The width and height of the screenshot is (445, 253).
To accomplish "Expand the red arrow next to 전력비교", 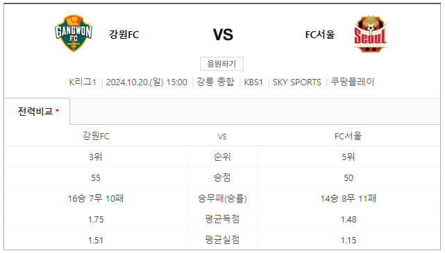I will pyautogui.click(x=58, y=110).
